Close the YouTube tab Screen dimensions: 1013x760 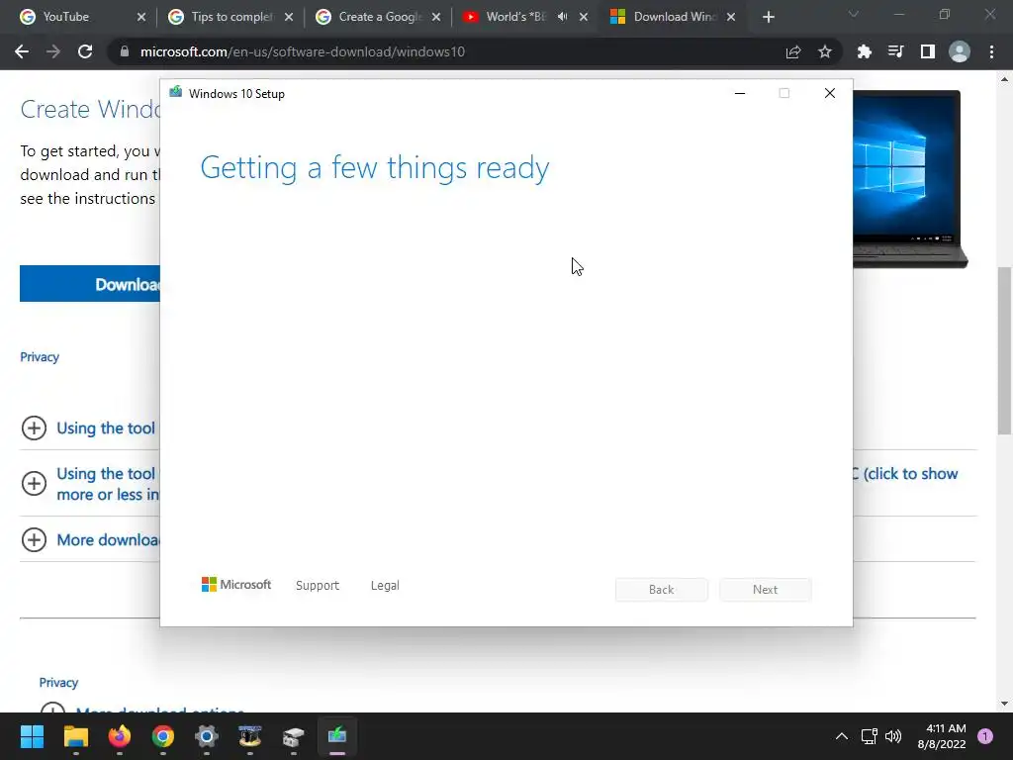[x=141, y=17]
